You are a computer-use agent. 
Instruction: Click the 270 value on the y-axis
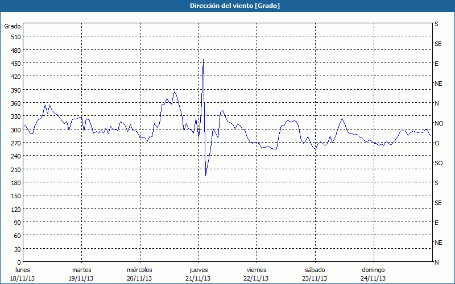click(x=15, y=143)
